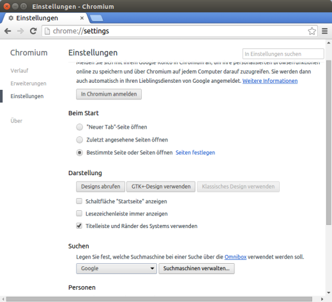Click 'GTK+-Design verwenden' button

pos(161,187)
